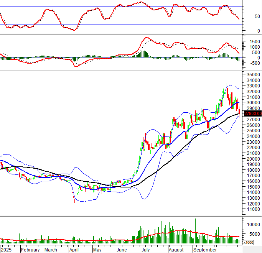This screenshot has height=253, width=262.
Task: Click the May month label
Action: pyautogui.click(x=97, y=250)
